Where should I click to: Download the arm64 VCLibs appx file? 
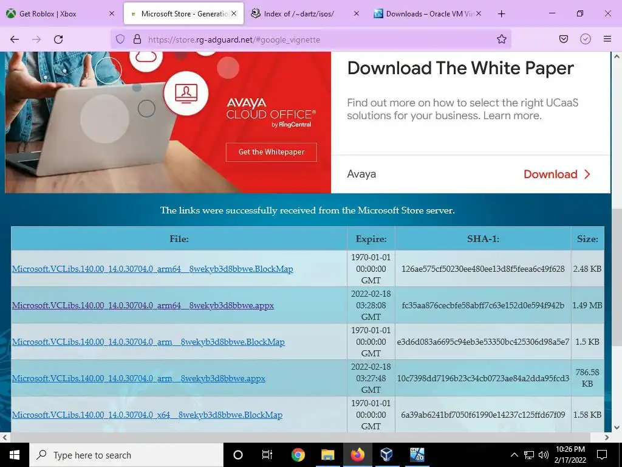click(x=143, y=305)
